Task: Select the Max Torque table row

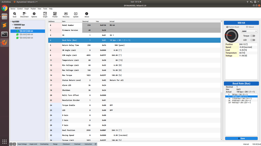Action: point(135,75)
